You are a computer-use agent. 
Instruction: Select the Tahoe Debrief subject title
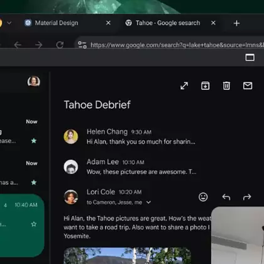[x=97, y=104]
